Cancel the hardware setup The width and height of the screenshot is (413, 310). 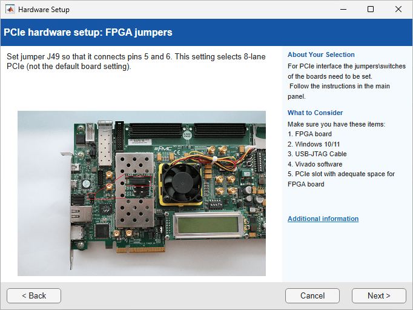pyautogui.click(x=312, y=295)
